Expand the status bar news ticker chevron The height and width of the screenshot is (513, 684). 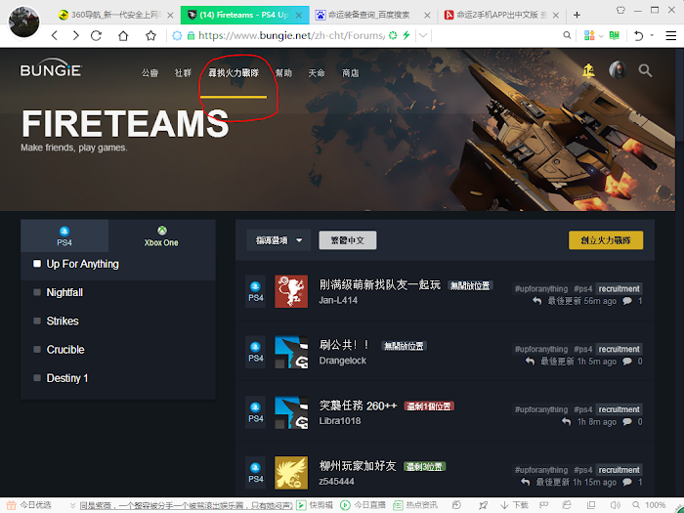coord(72,505)
